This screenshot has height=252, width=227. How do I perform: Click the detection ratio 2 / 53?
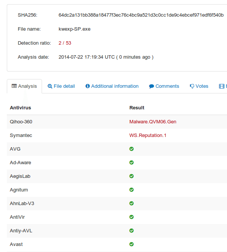[65, 43]
